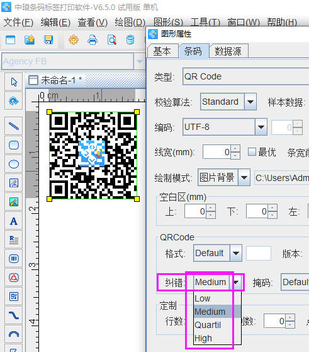The width and height of the screenshot is (309, 352).
Task: Open database settings cylinder icon
Action: pos(130,40)
